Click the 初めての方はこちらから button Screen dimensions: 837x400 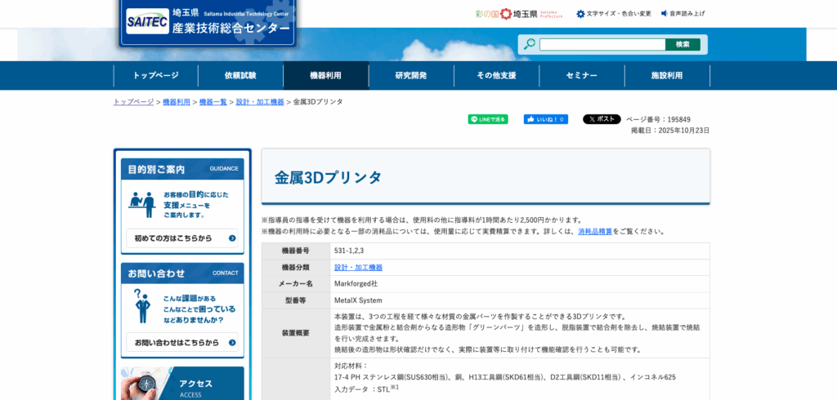click(182, 238)
